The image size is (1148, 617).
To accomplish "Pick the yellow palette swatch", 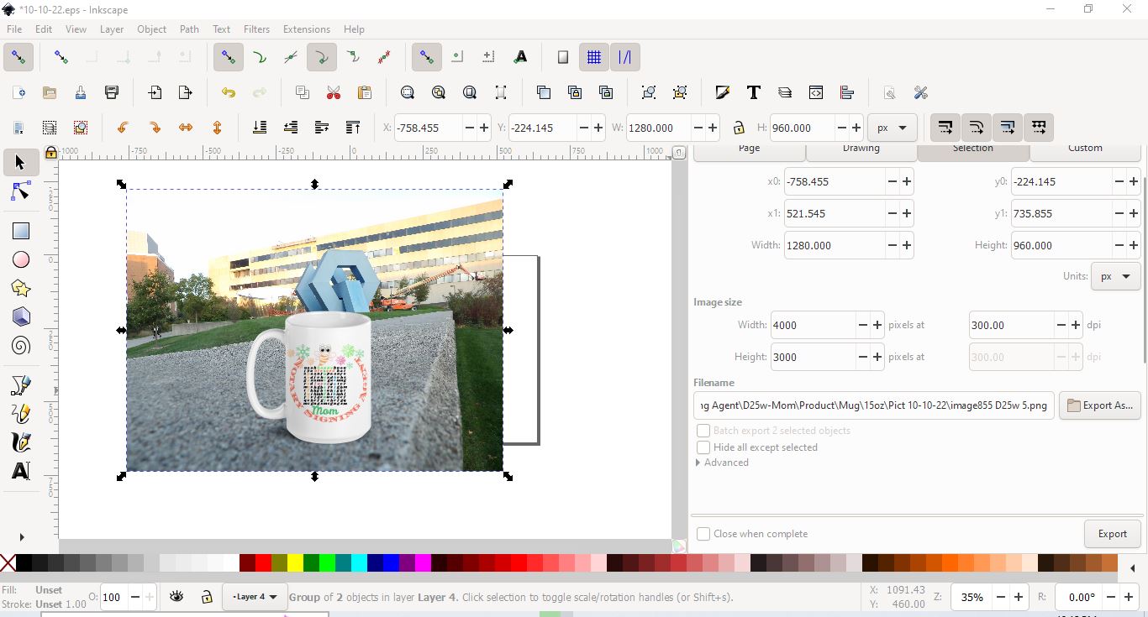I will point(295,562).
